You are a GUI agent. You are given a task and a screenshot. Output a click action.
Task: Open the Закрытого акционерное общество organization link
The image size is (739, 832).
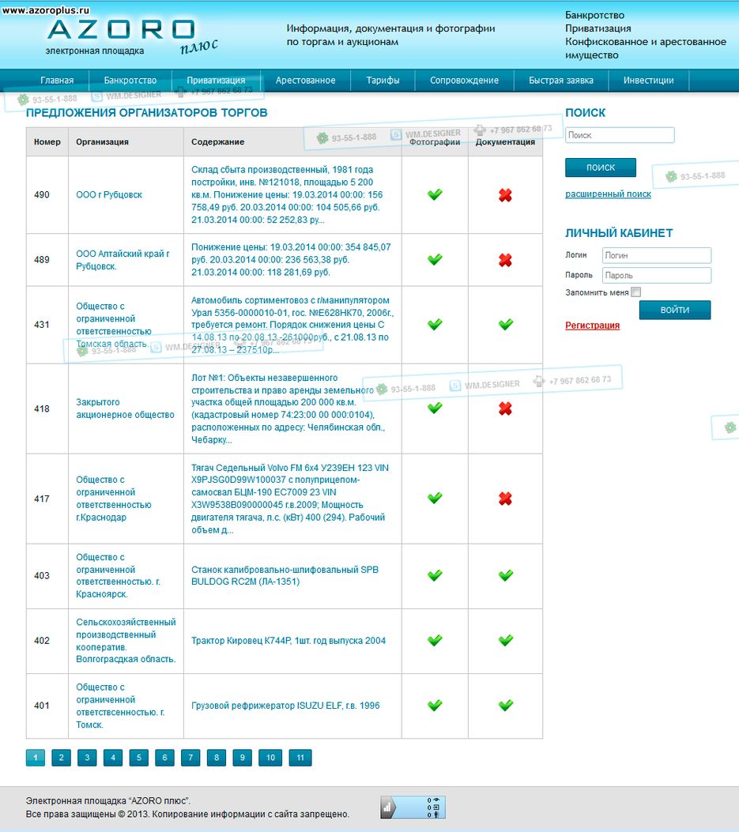coord(125,408)
